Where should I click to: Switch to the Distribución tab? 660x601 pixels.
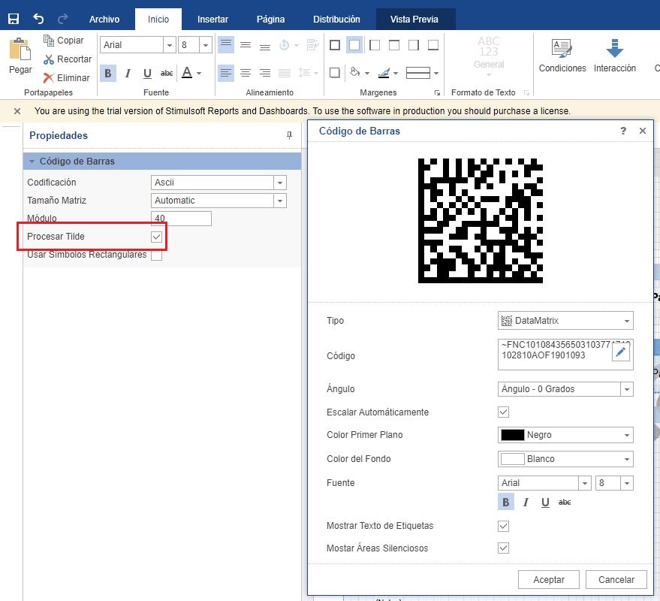(x=336, y=20)
